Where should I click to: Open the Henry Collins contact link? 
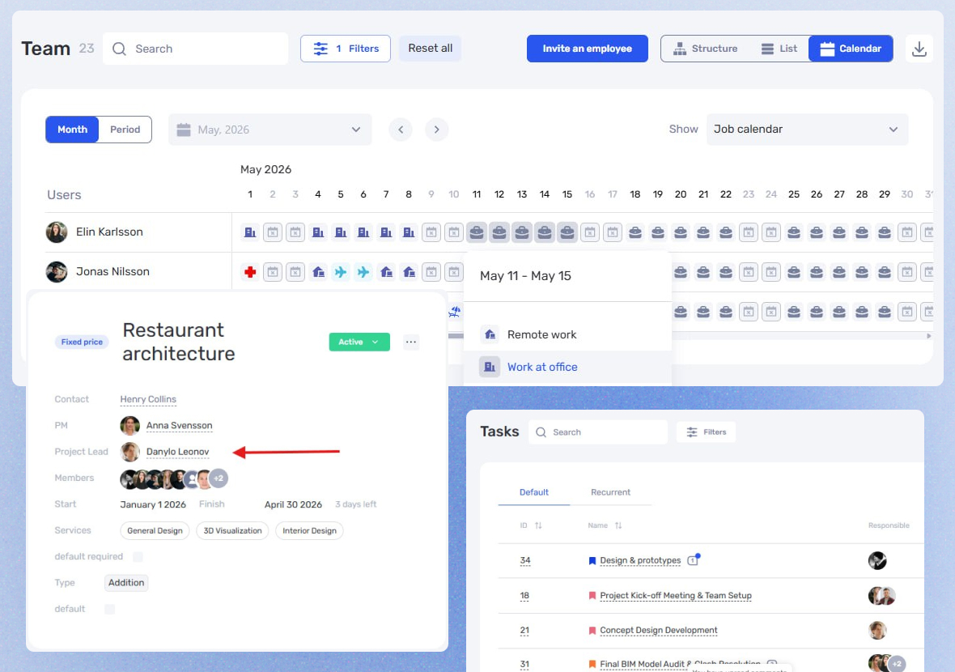(148, 399)
